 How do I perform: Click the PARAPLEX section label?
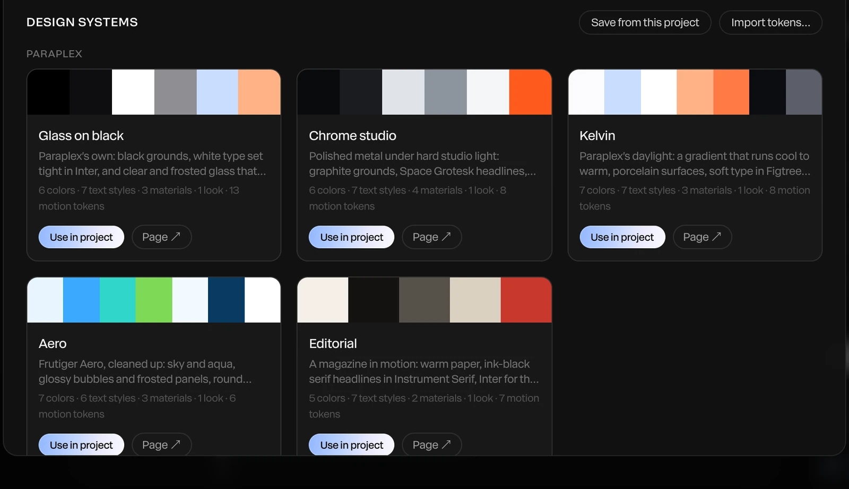tap(54, 54)
